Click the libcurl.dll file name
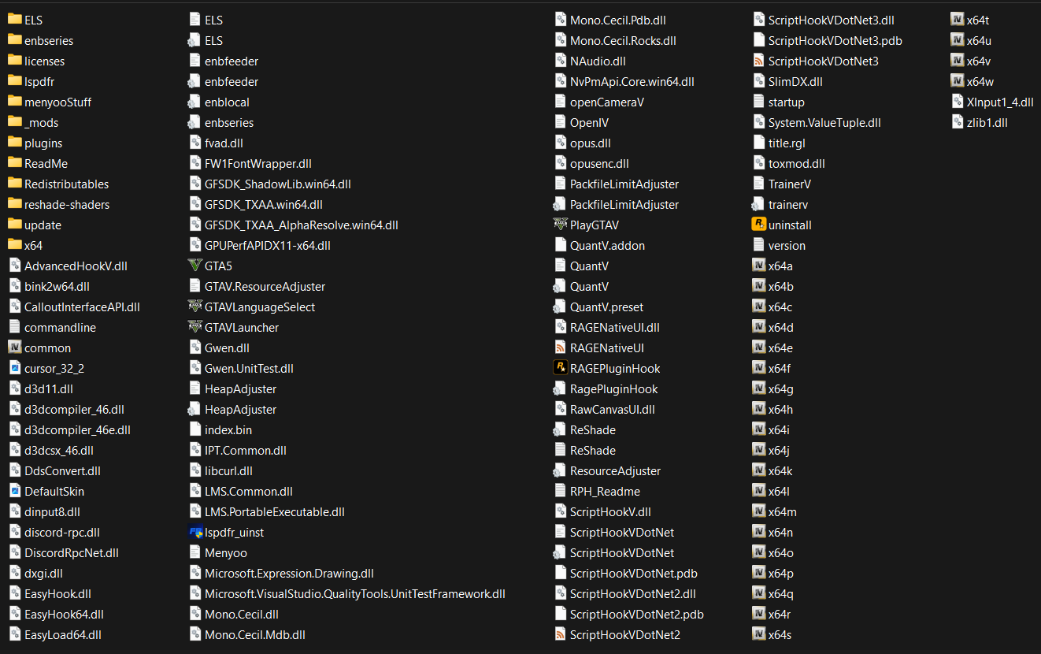This screenshot has width=1041, height=654. [x=228, y=470]
